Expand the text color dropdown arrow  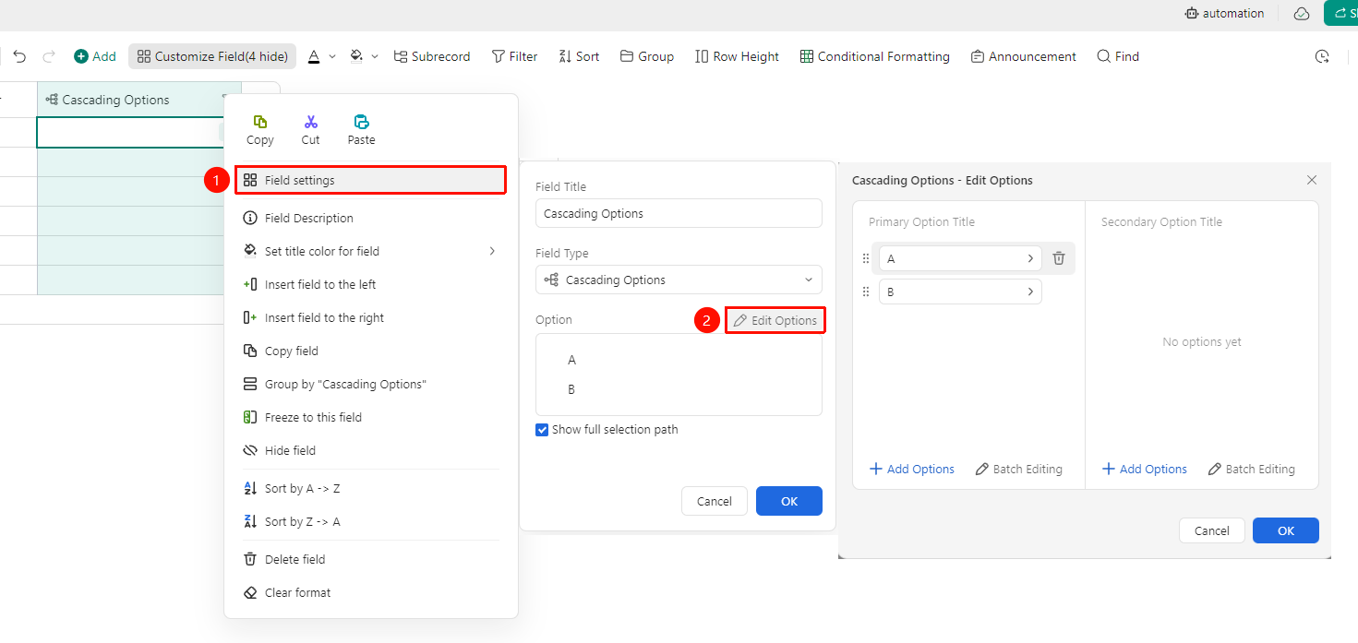(x=332, y=56)
